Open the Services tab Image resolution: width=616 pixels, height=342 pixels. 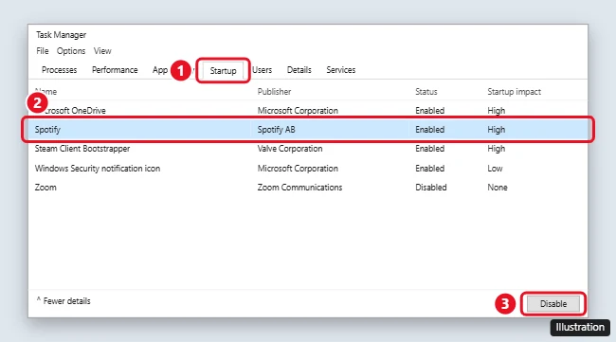tap(341, 70)
